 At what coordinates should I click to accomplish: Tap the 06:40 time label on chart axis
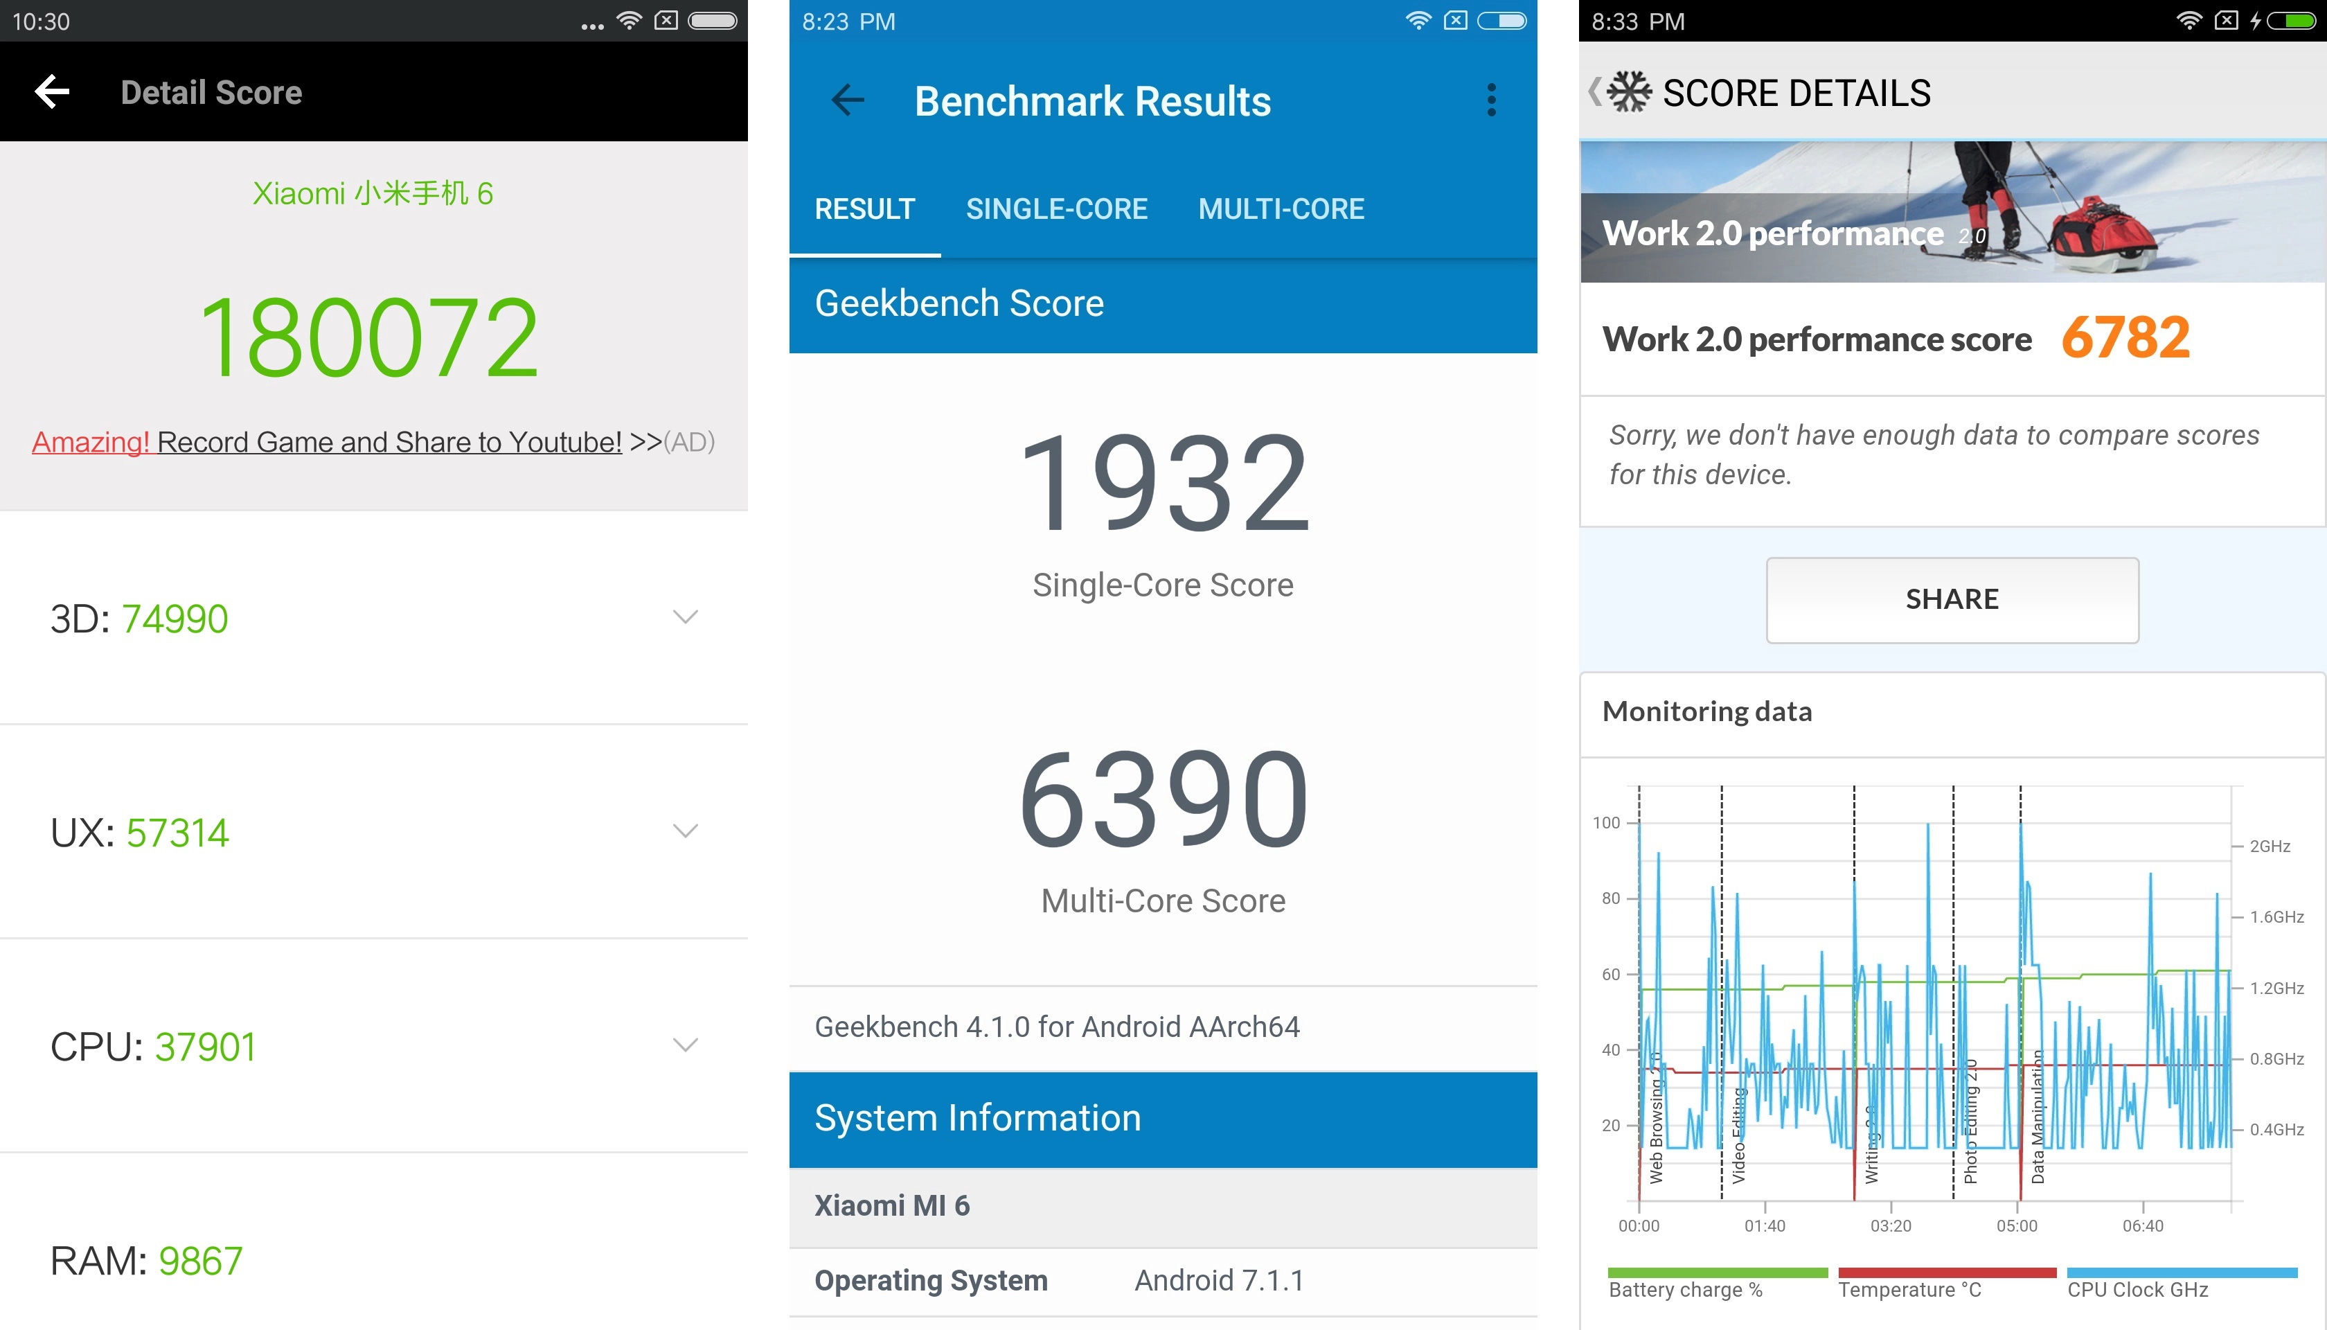click(2143, 1226)
